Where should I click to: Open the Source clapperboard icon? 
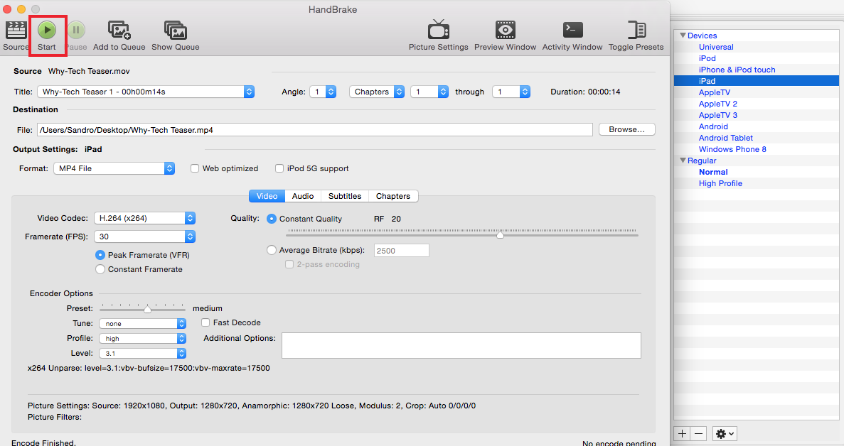[x=16, y=30]
